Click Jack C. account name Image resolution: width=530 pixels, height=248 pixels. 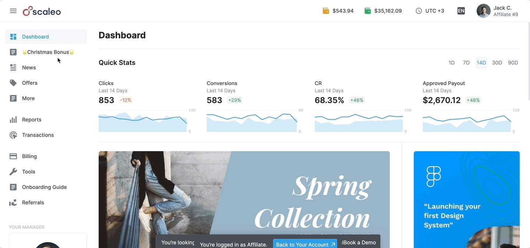click(502, 8)
